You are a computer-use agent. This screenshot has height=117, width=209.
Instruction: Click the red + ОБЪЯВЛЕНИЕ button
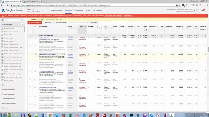point(35,23)
